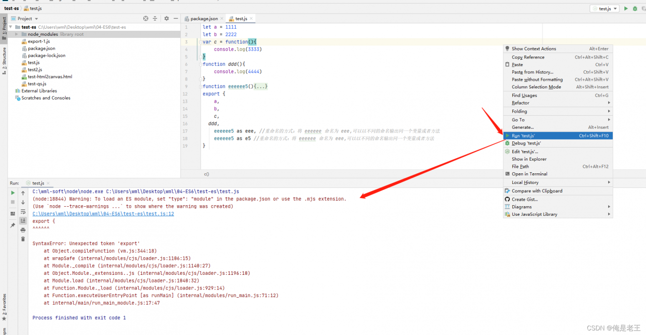
Task: Click the gray stop icon in Run panel
Action: coord(13,202)
